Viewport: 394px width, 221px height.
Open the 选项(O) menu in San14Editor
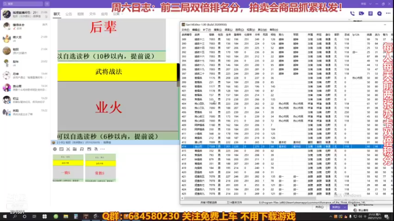pyautogui.click(x=239, y=30)
